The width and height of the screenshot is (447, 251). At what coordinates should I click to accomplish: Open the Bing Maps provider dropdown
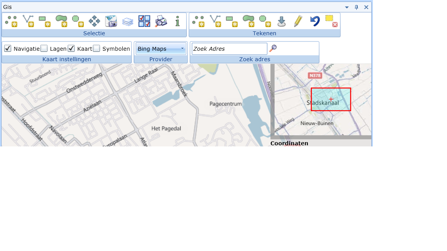(x=161, y=49)
